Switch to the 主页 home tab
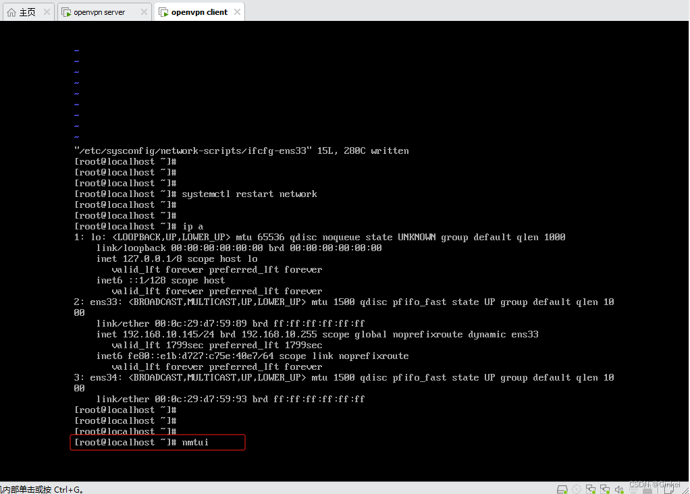Viewport: 690px width, 494px height. point(27,12)
